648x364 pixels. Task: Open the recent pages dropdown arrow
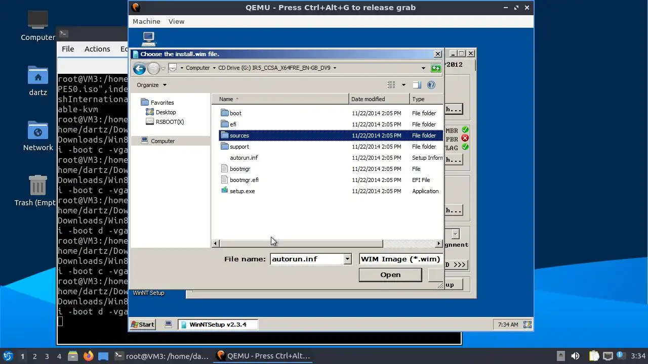pyautogui.click(x=163, y=68)
